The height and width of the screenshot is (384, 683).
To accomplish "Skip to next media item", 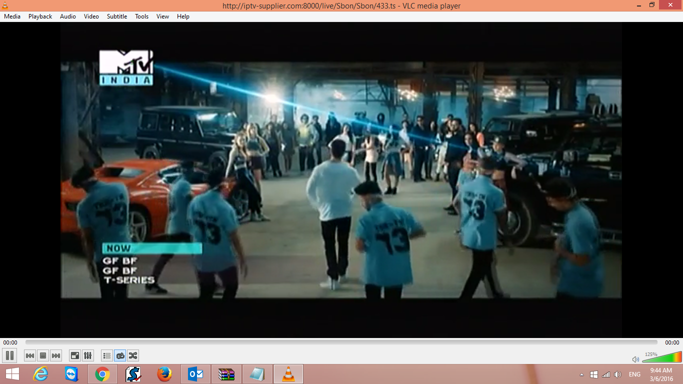I will pyautogui.click(x=56, y=355).
